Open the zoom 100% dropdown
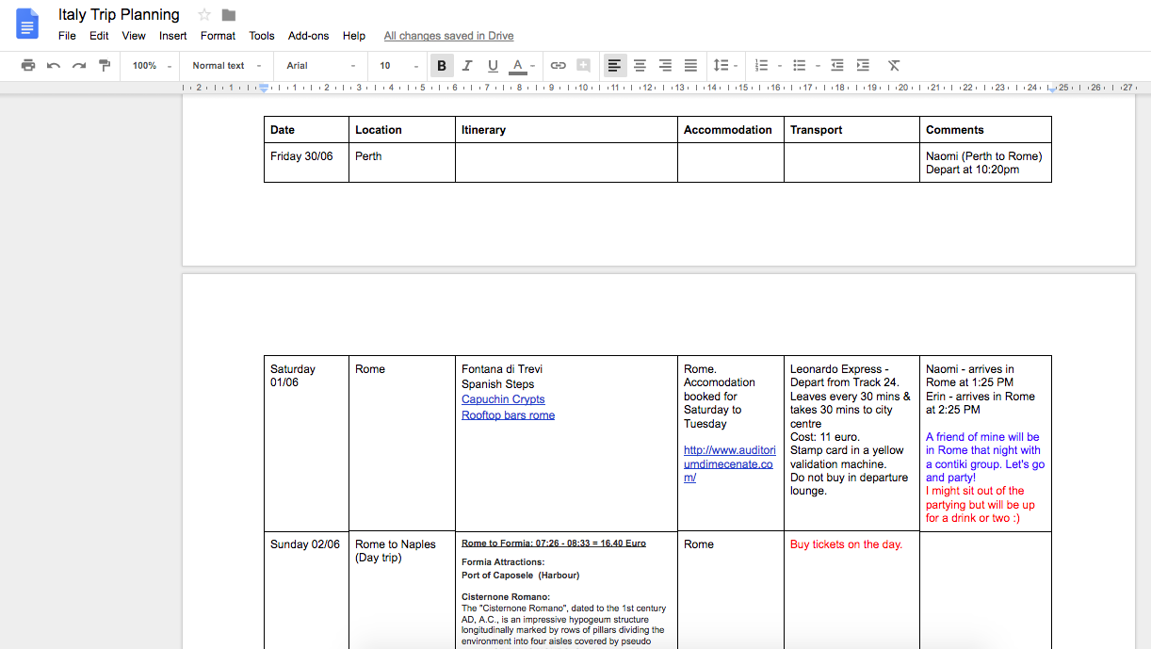The width and height of the screenshot is (1151, 649). pyautogui.click(x=153, y=66)
